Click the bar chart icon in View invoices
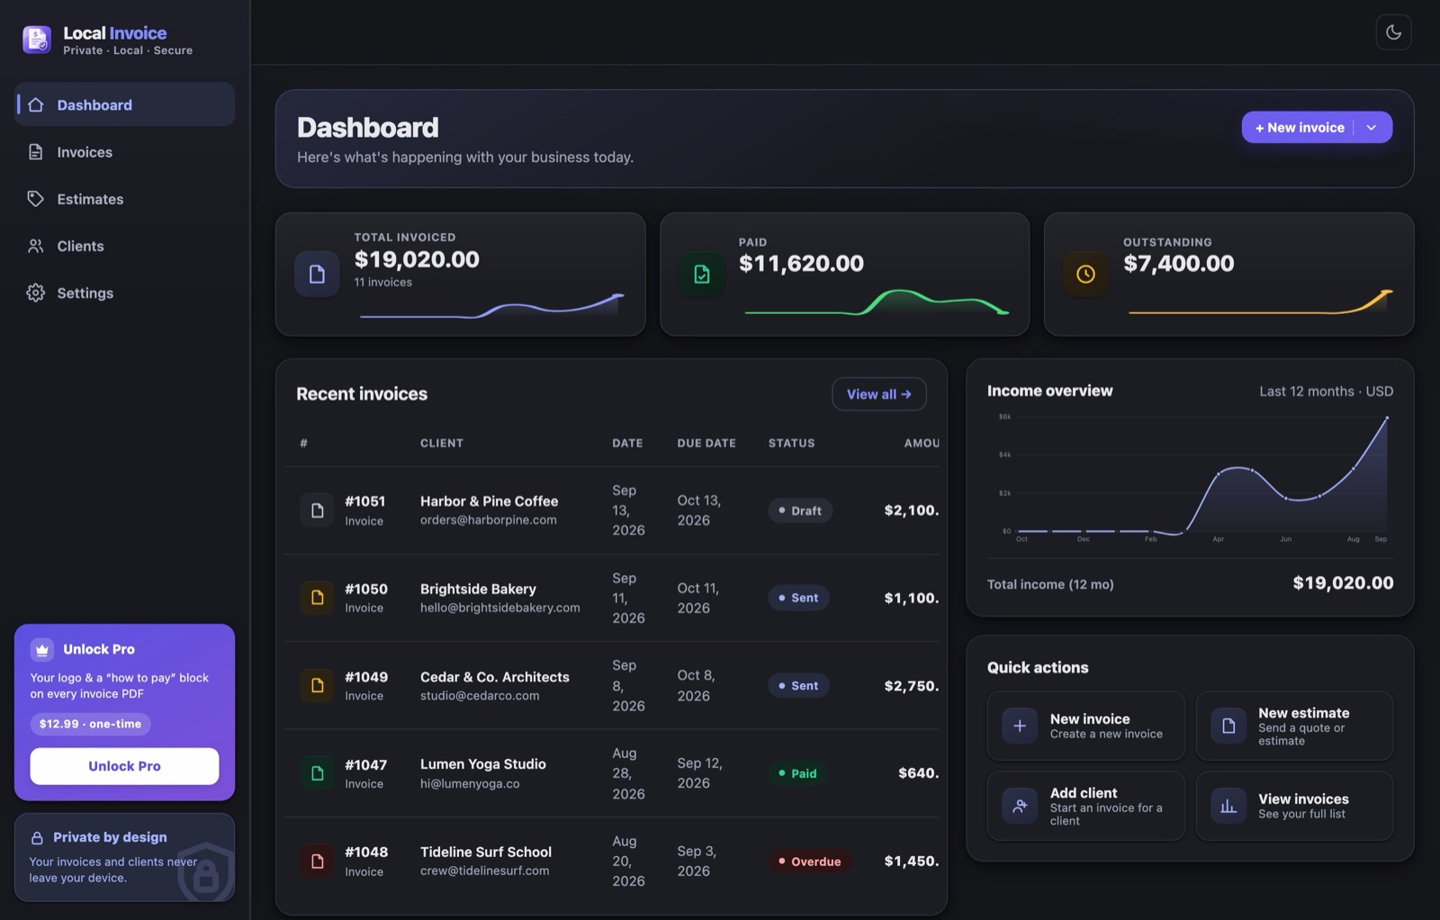Screen dimensions: 1440x920 click(x=1228, y=806)
